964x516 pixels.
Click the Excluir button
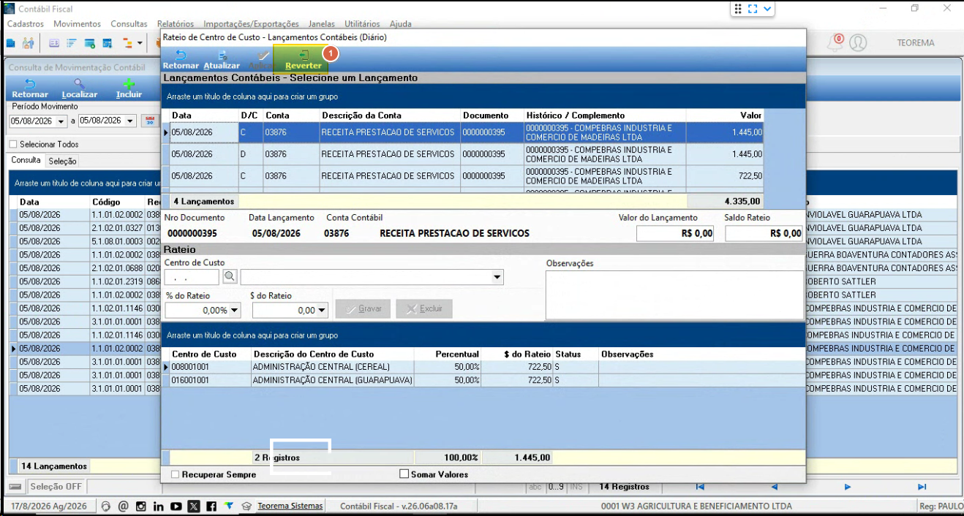pyautogui.click(x=424, y=309)
